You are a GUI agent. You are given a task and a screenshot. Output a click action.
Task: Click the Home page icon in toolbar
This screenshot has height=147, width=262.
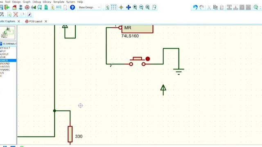tap(14, 7)
